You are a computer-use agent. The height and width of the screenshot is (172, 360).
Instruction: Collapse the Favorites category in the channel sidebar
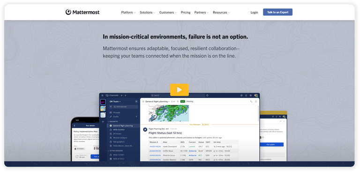(x=113, y=121)
